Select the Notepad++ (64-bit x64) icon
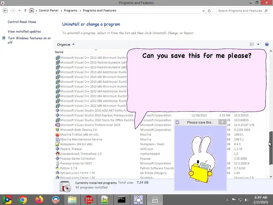The image size is (273, 205). (58, 144)
